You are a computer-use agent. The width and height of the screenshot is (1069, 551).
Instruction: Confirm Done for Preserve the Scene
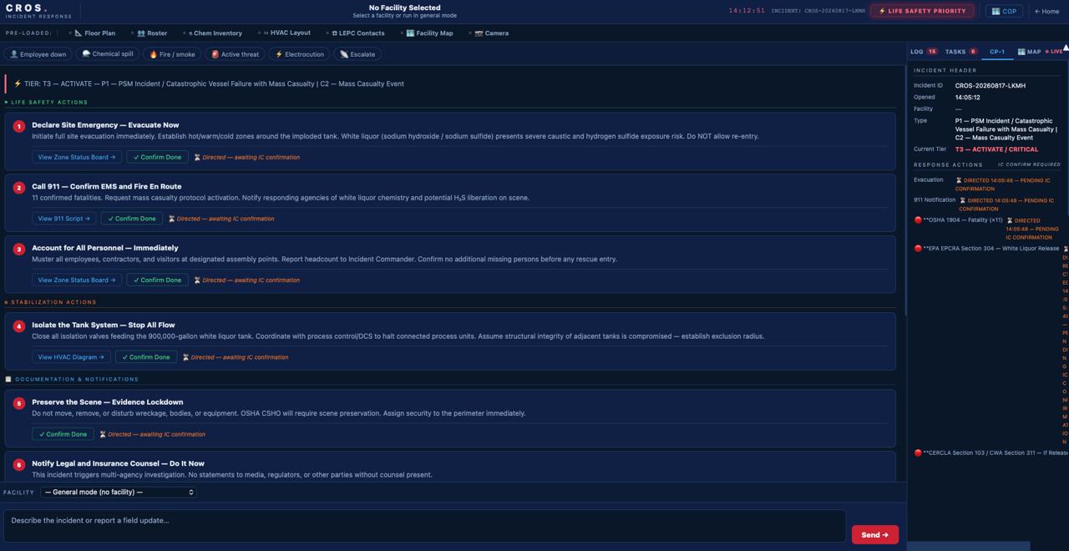point(63,434)
